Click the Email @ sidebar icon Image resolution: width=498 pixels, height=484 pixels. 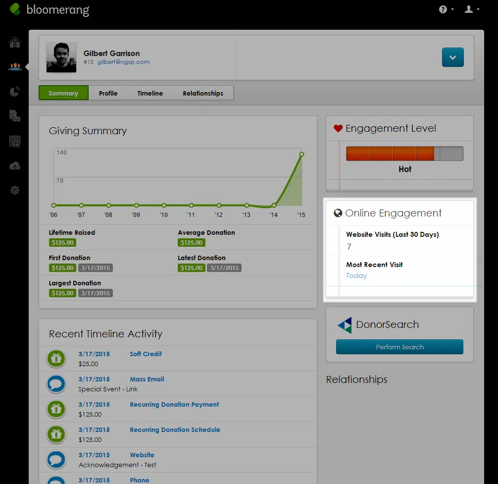15,142
